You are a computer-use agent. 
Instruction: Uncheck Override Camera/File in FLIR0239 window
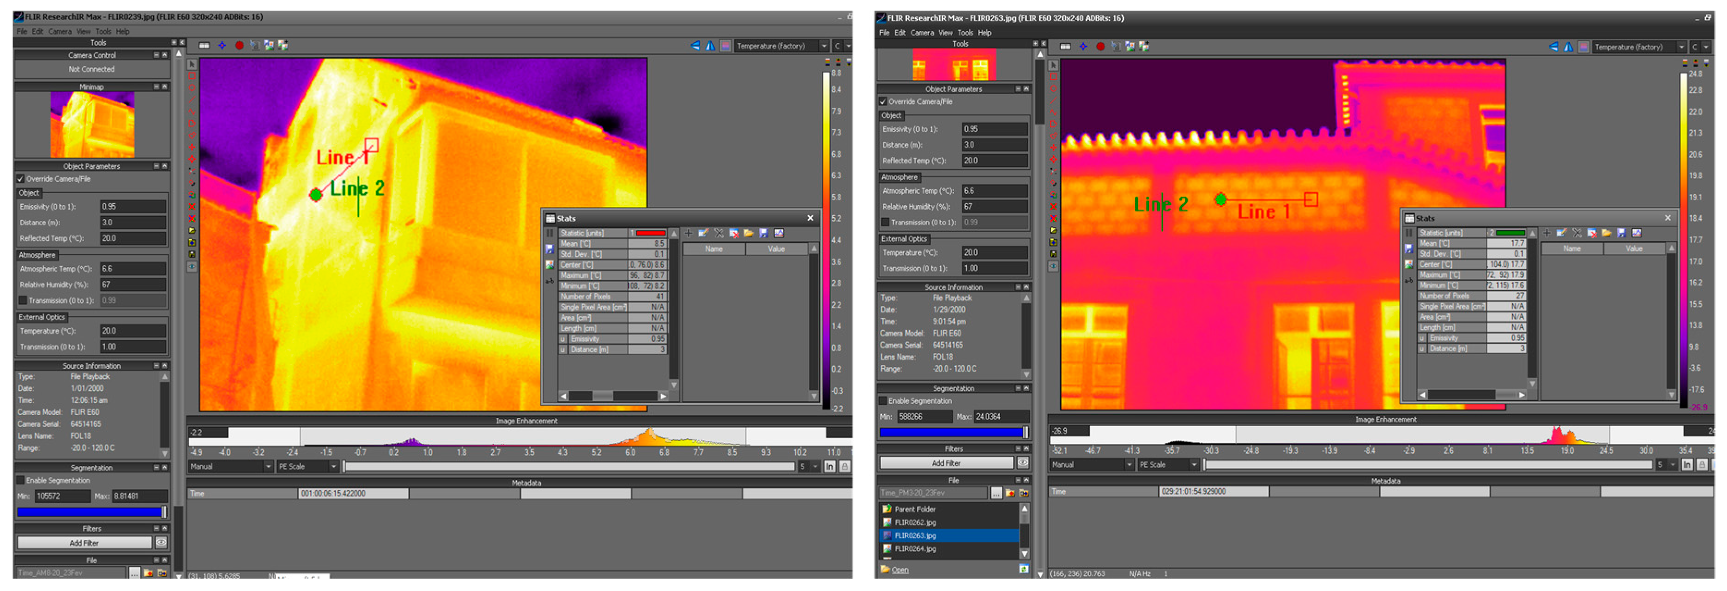(21, 179)
